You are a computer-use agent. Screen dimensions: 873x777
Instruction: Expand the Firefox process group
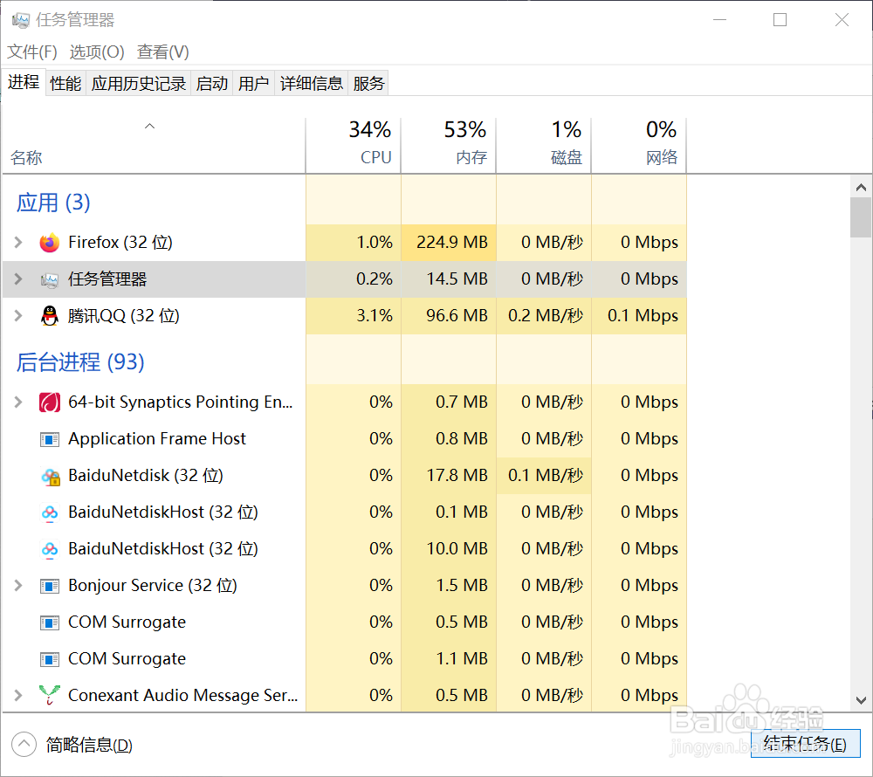pyautogui.click(x=18, y=243)
